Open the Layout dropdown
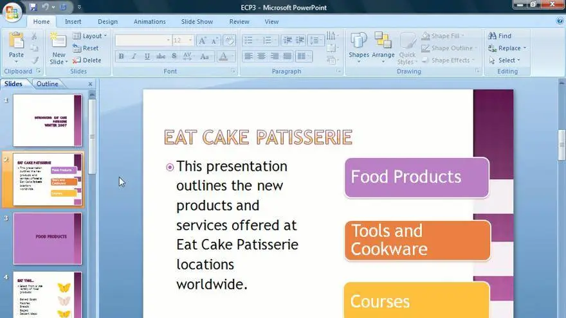 (x=89, y=36)
